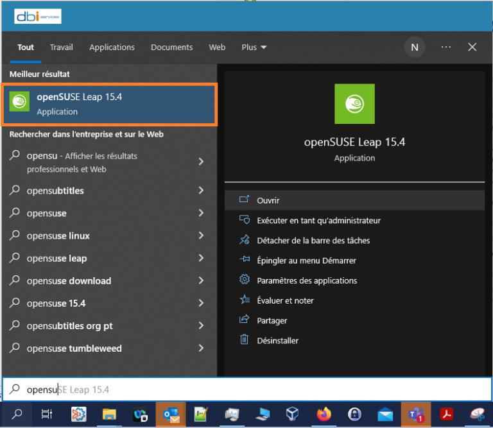Expand the opensubtitles suggestion arrow

201,190
